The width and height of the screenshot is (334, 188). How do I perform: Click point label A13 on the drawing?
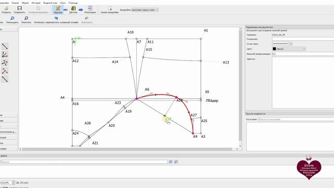tap(226, 63)
